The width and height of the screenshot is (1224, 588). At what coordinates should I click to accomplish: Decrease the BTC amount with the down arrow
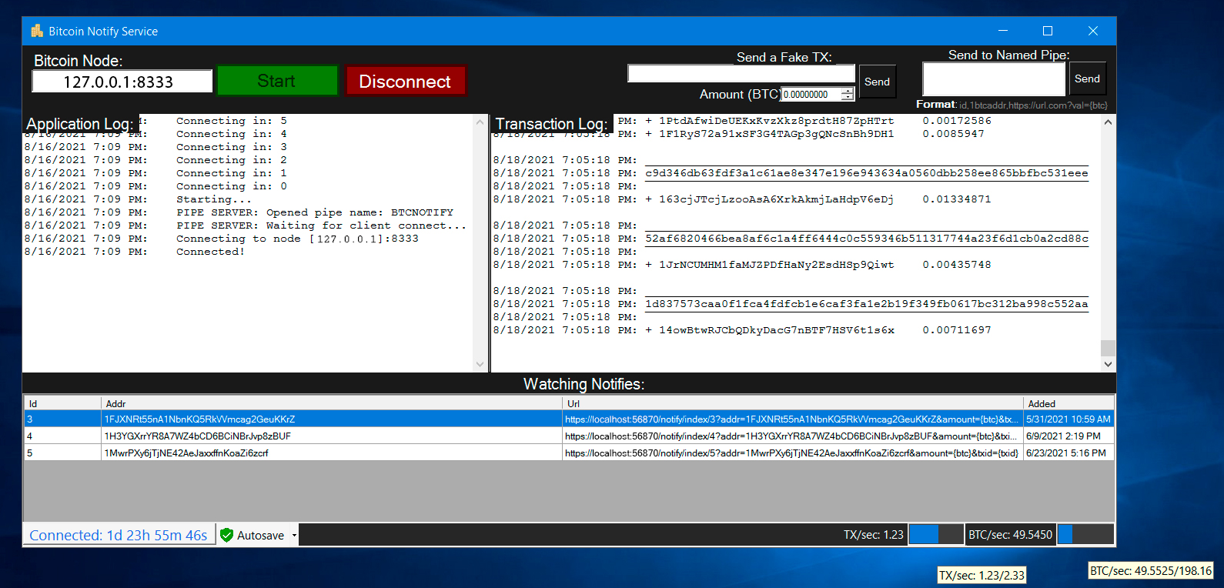[x=848, y=98]
